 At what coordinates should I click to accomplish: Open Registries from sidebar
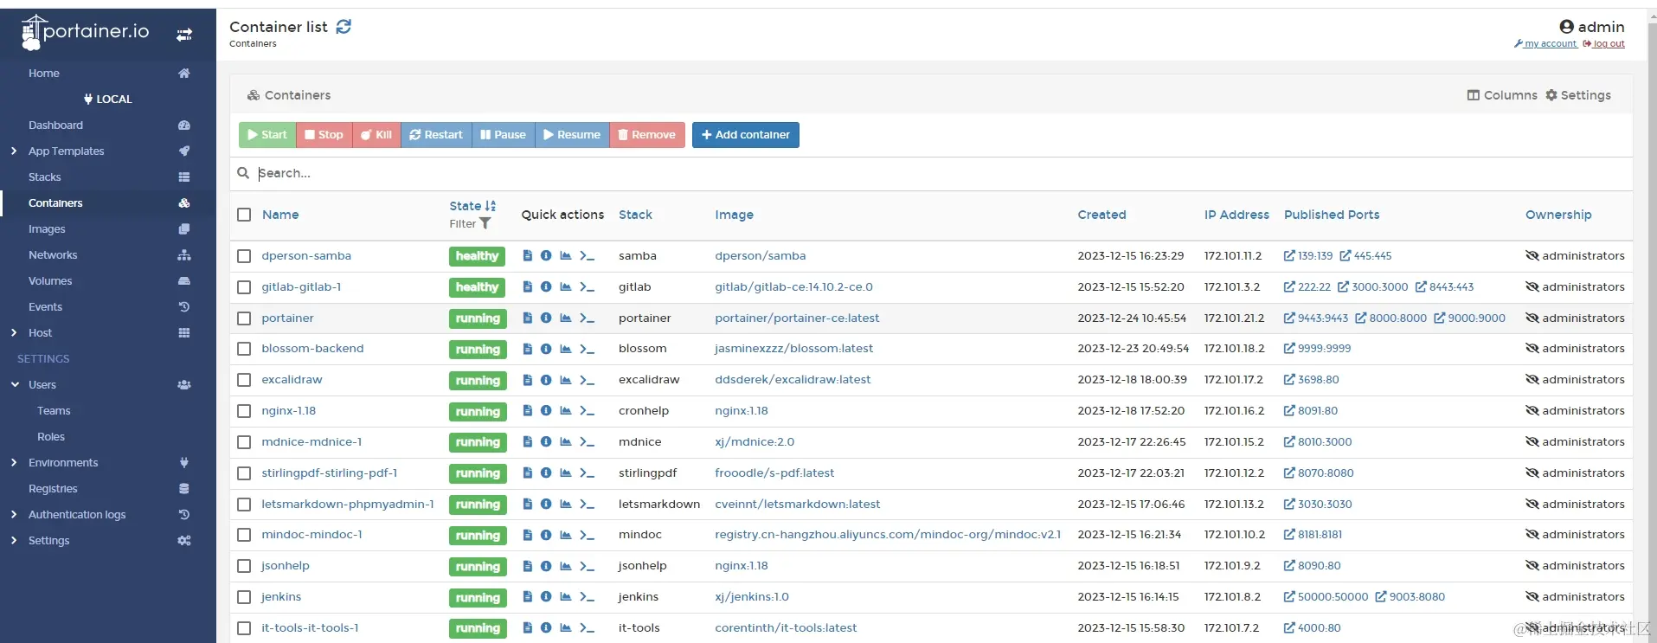point(53,489)
